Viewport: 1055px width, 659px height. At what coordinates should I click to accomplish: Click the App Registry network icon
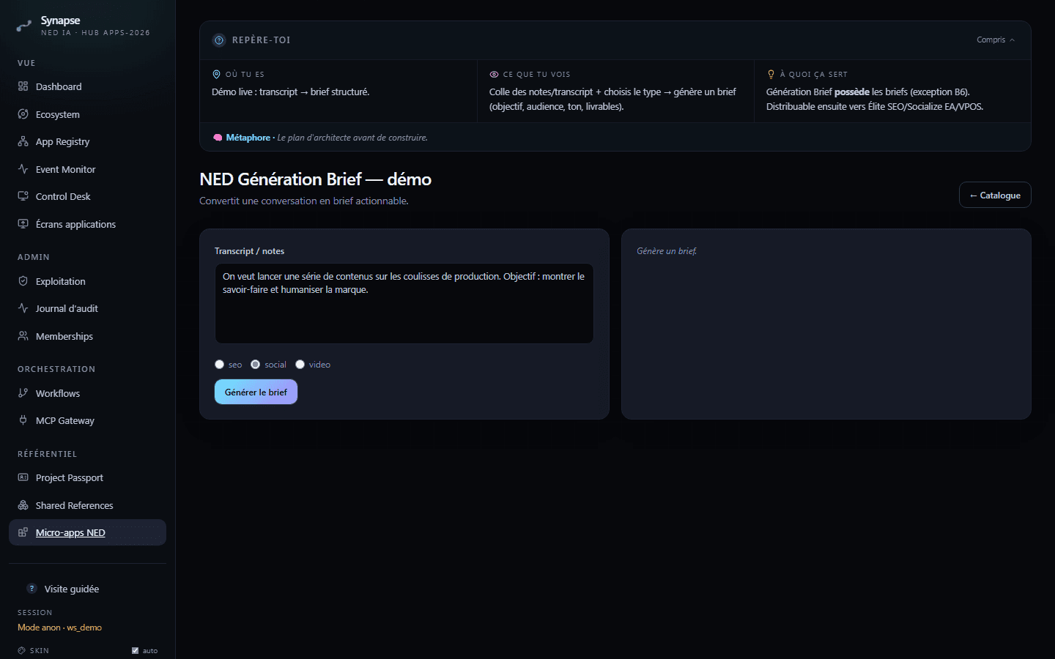tap(23, 141)
